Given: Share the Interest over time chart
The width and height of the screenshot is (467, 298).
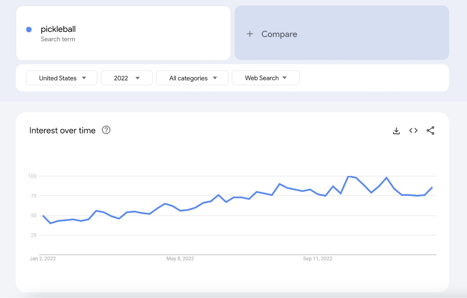Looking at the screenshot, I should pos(430,131).
